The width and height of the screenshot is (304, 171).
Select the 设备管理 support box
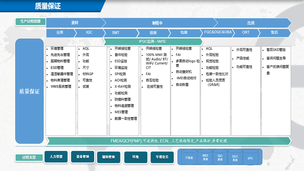pyautogui.click(x=83, y=157)
